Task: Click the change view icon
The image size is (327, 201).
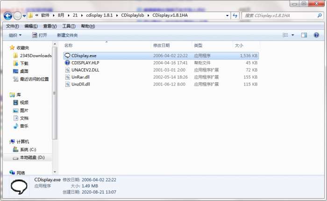Action: 285,35
